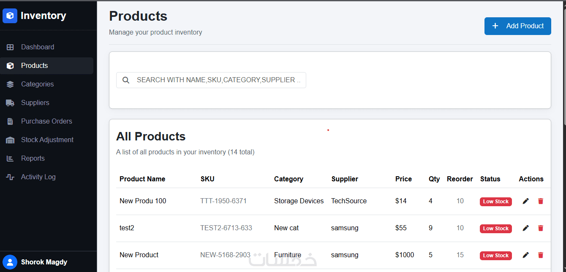Edit the New Produ 100 product
Image resolution: width=566 pixels, height=272 pixels.
click(525, 201)
